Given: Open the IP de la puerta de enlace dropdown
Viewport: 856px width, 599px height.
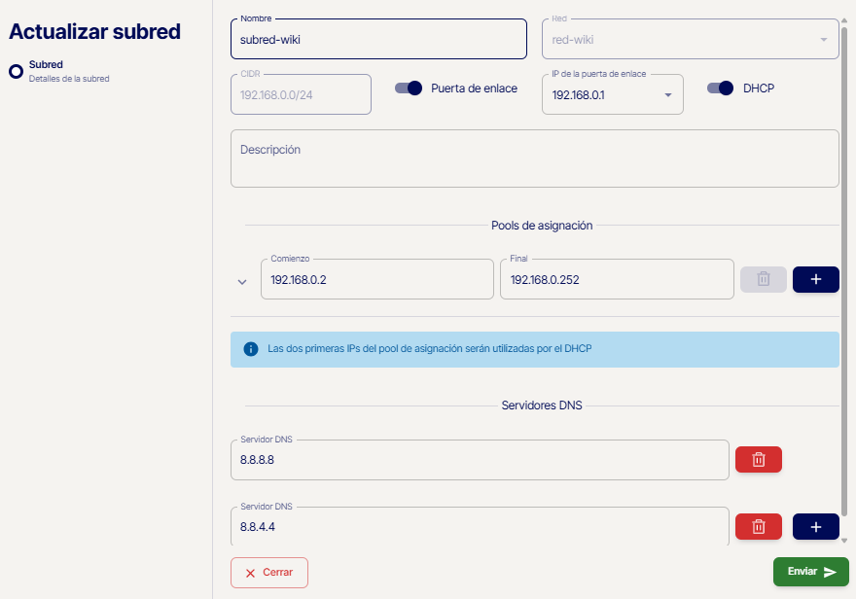Looking at the screenshot, I should point(668,95).
